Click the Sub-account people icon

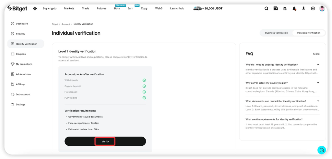13,94
